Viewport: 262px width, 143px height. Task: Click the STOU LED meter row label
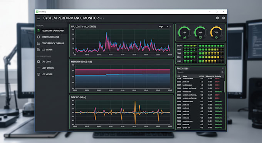click(x=179, y=45)
